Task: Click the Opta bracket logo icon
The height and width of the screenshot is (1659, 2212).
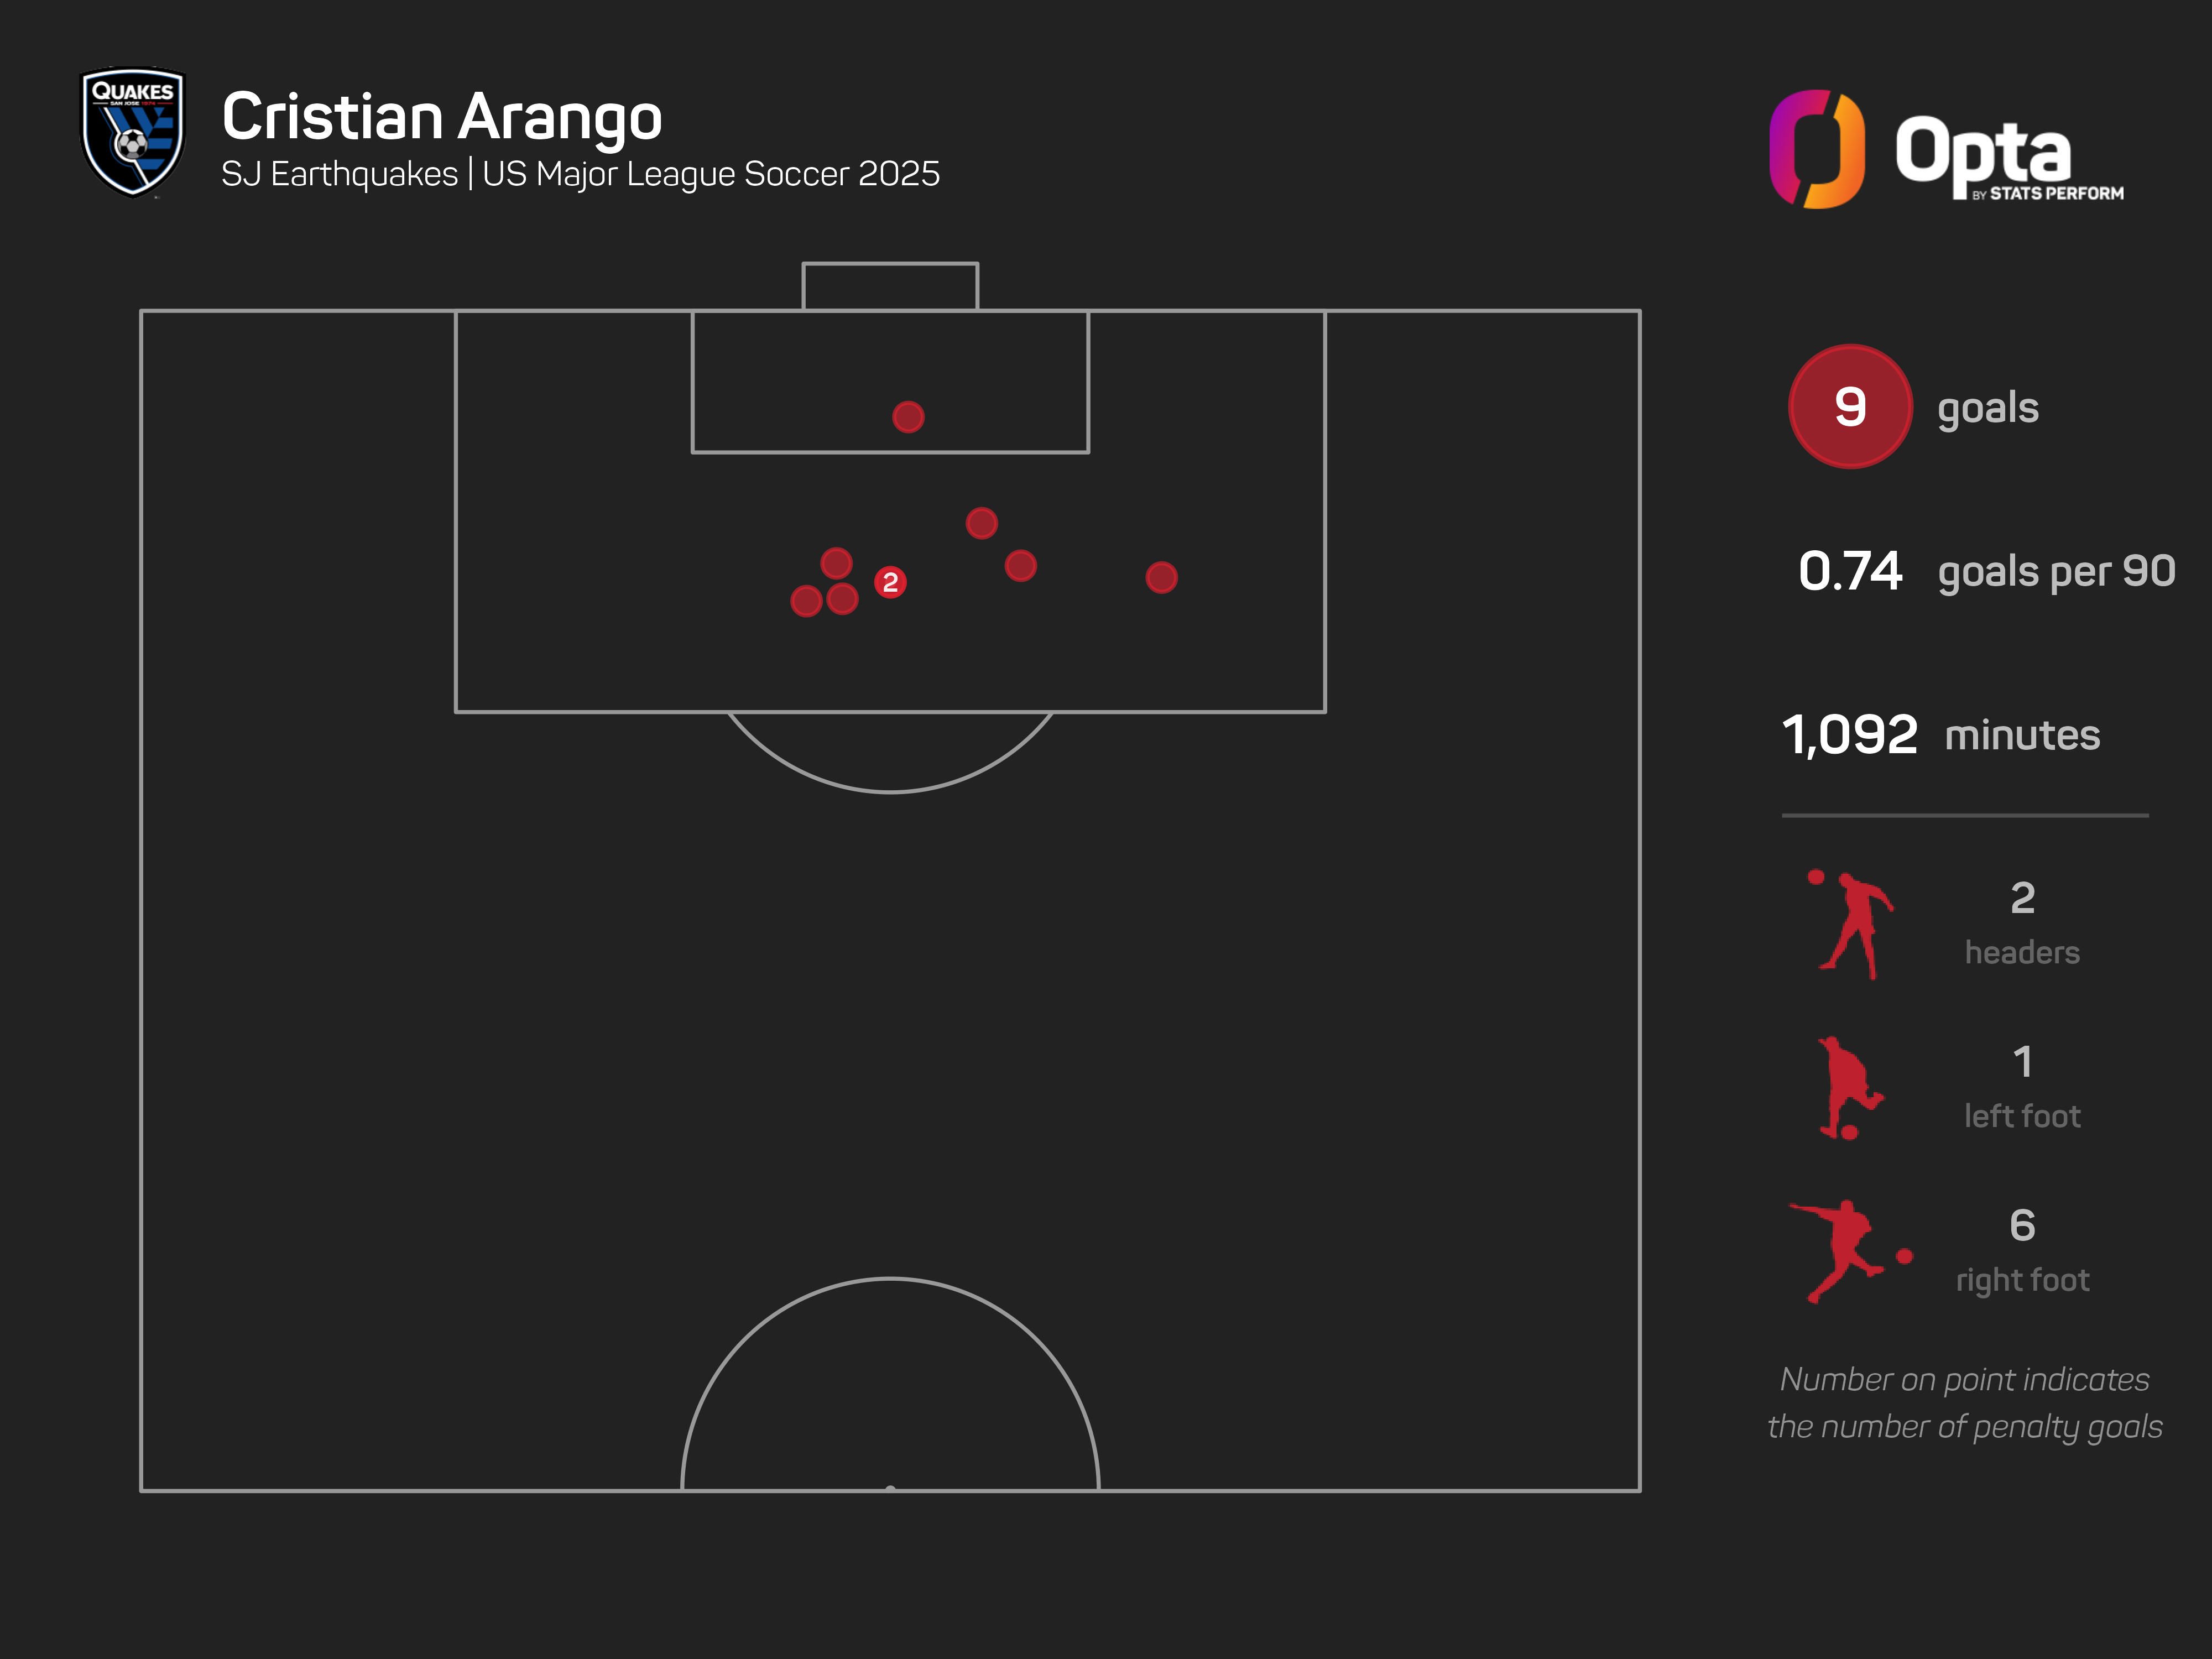Action: [x=1816, y=149]
